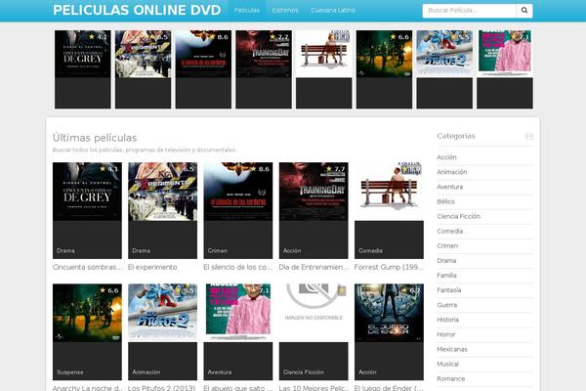586x391 pixels.
Task: Open El silencio de los corderos grid poster
Action: (x=238, y=210)
